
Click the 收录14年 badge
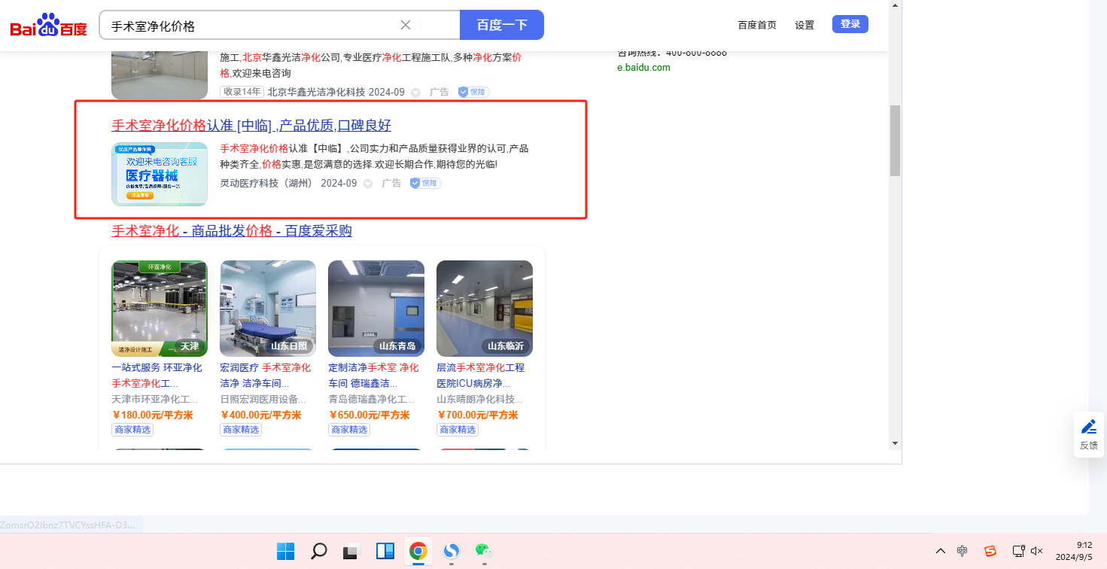tap(242, 92)
